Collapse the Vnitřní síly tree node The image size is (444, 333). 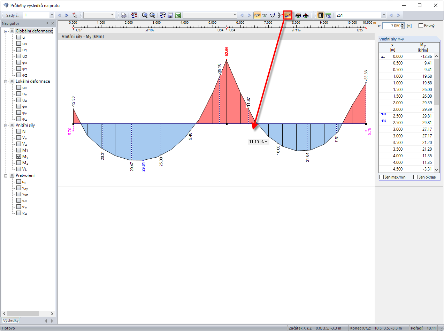[x=6, y=125]
